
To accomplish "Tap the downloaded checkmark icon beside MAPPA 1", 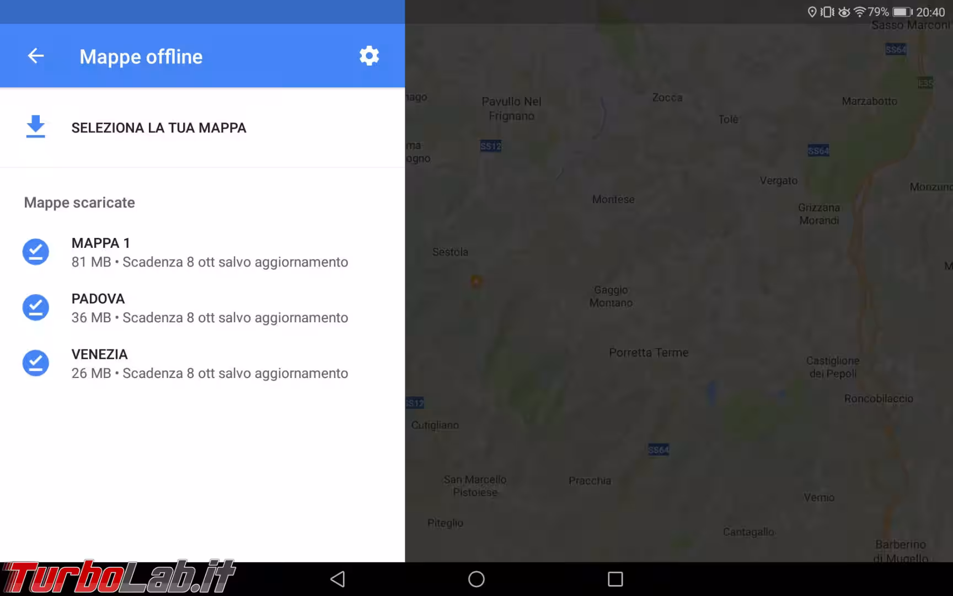I will tap(35, 252).
